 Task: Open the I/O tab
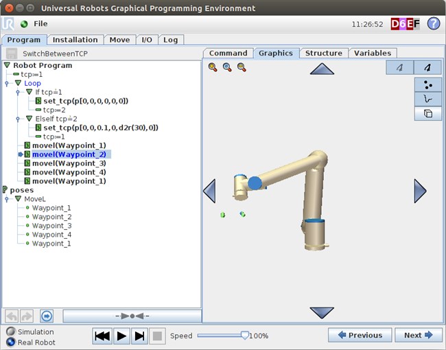tap(147, 40)
